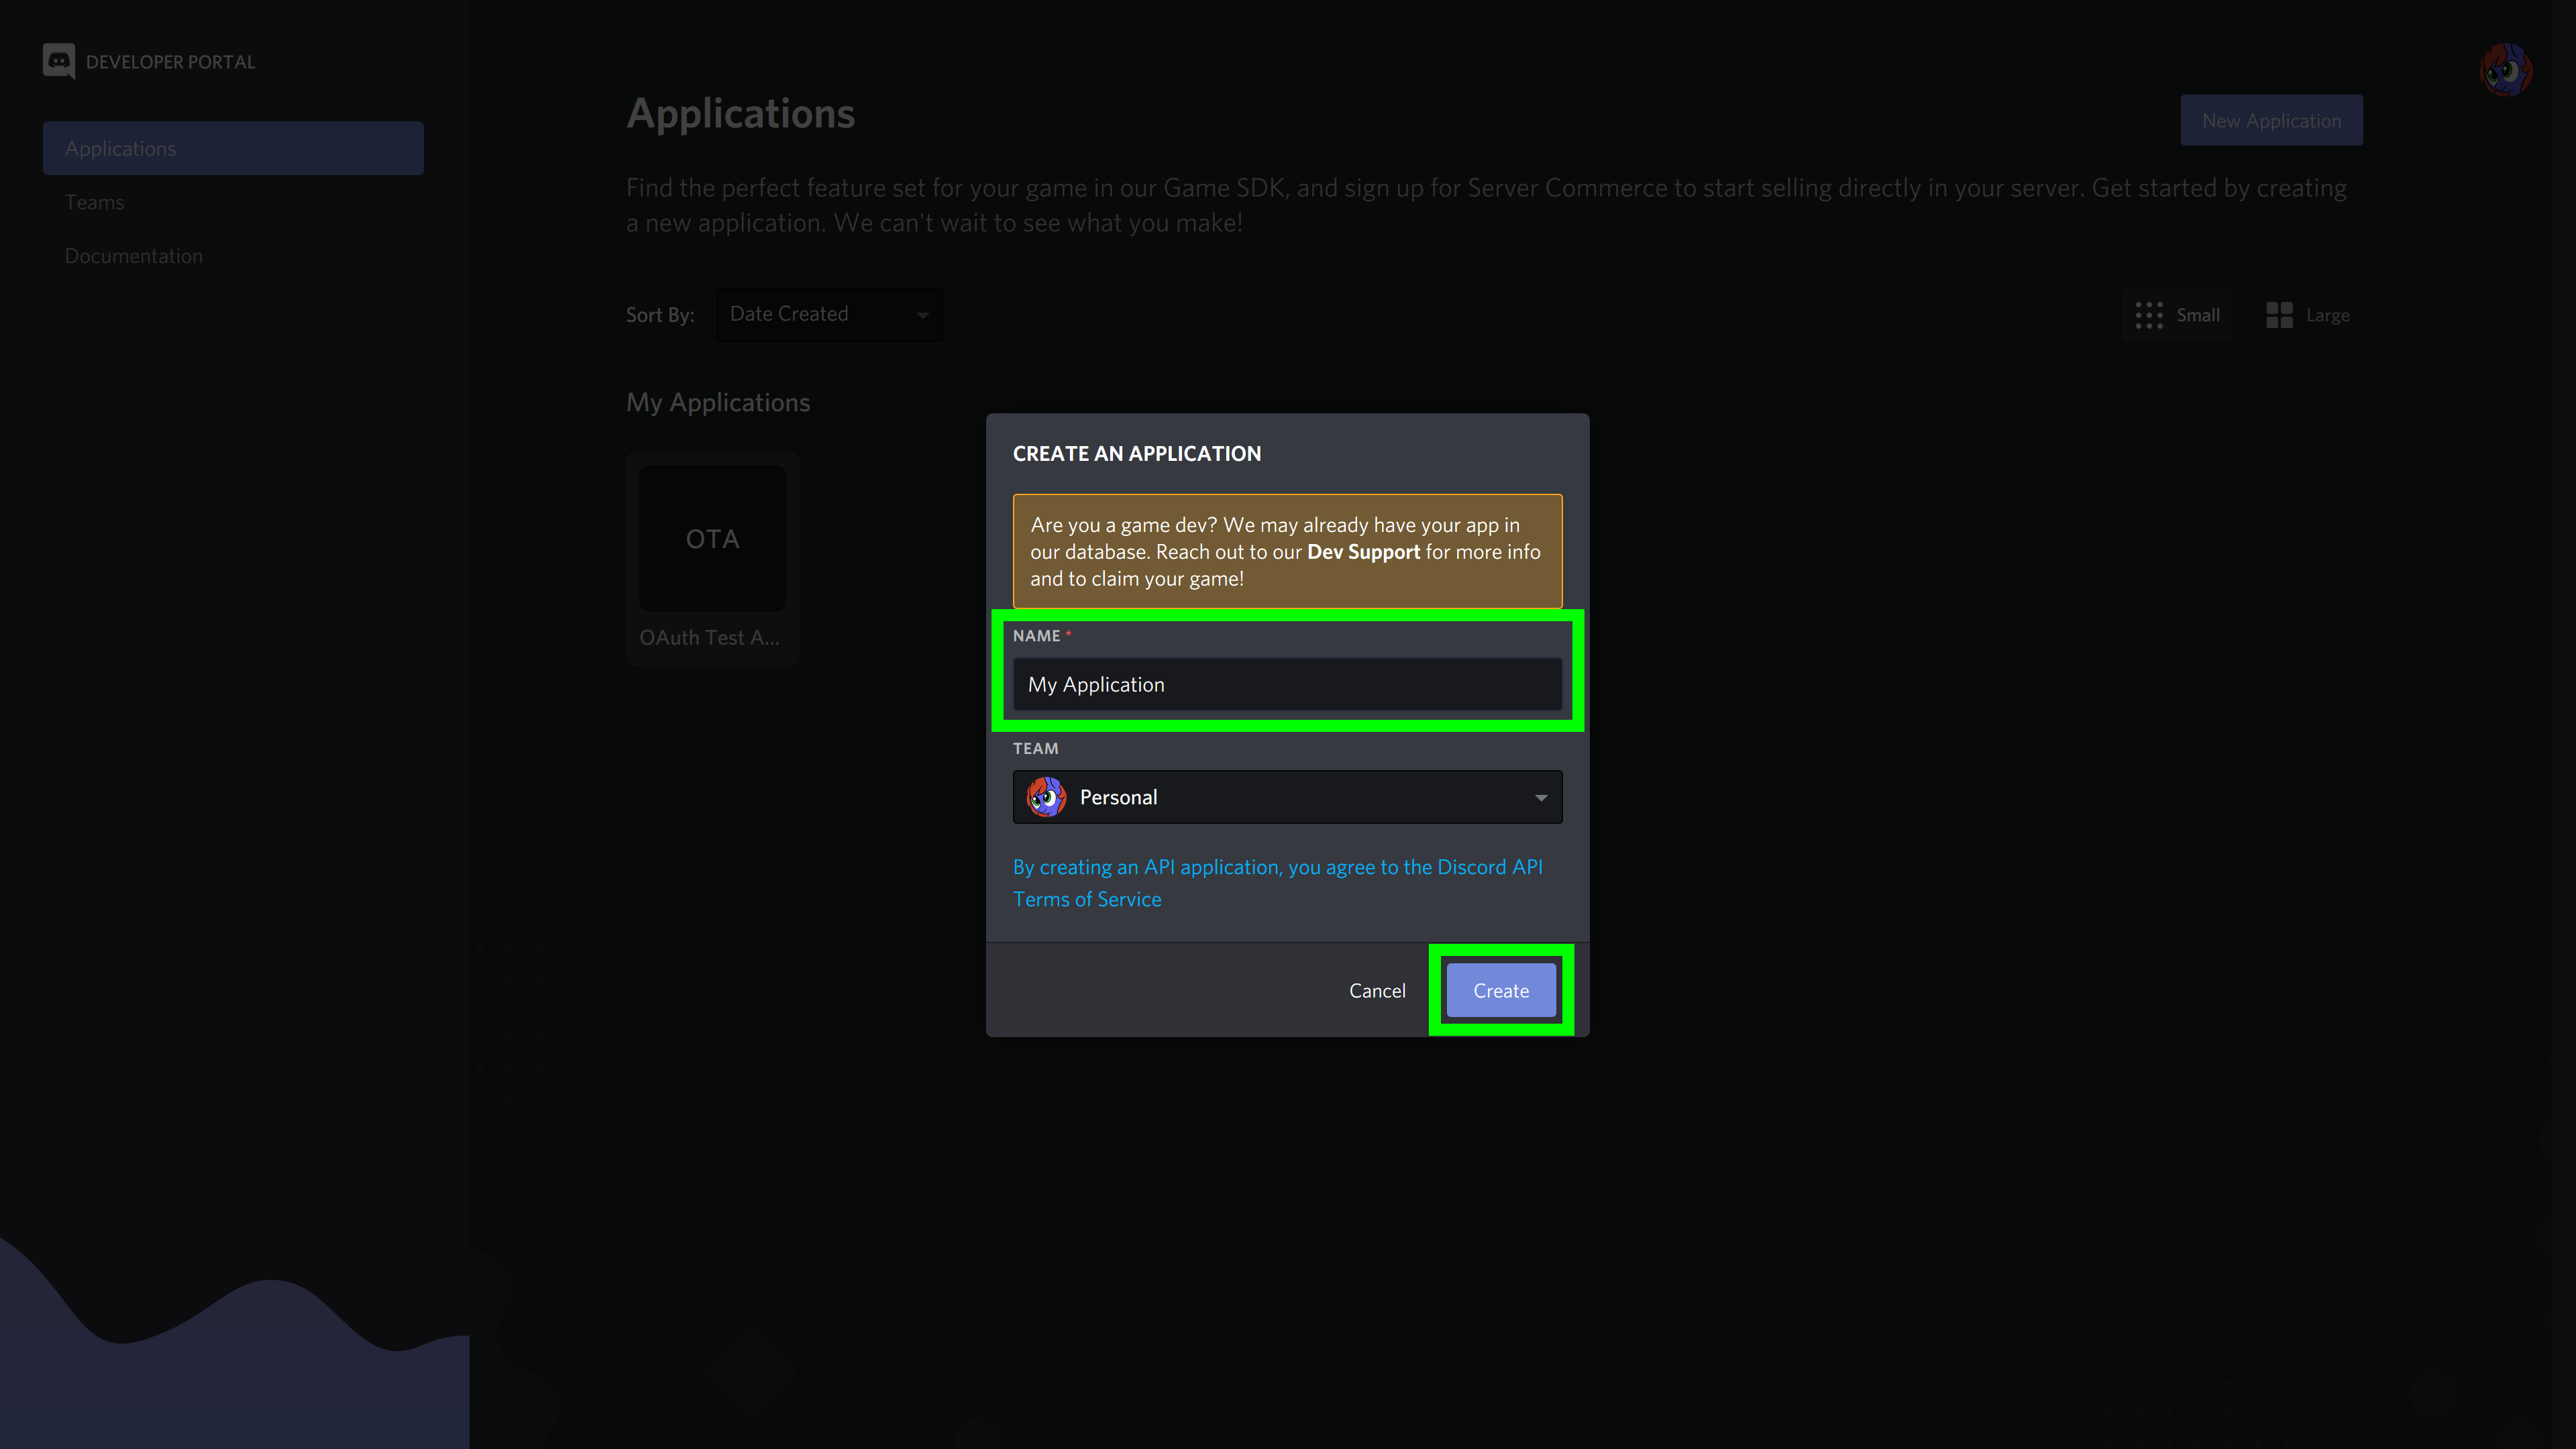The image size is (2576, 1449).
Task: Click the Personal team avatar icon
Action: point(1046,797)
